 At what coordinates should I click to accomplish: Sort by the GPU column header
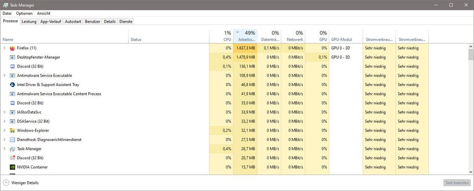(x=317, y=36)
